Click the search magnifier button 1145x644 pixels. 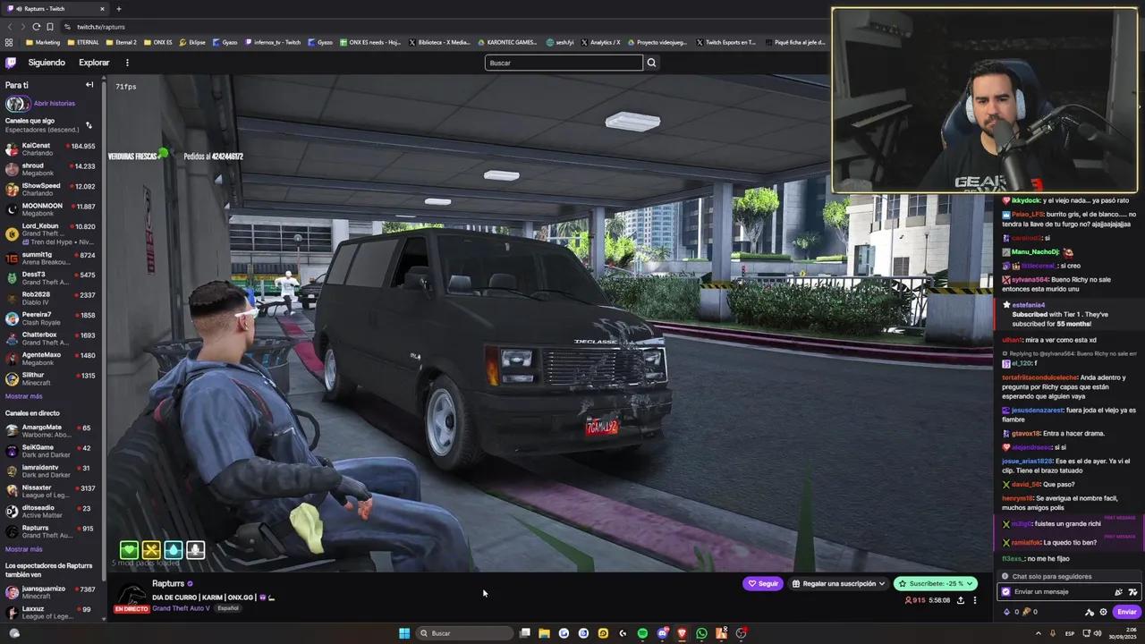(x=651, y=63)
